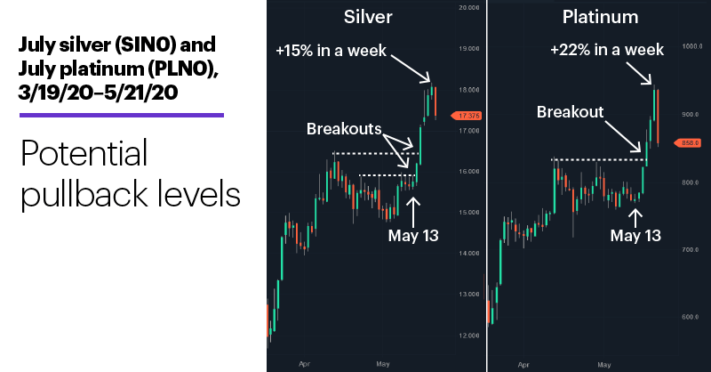Click the upward arrow above silver May 13

[412, 211]
